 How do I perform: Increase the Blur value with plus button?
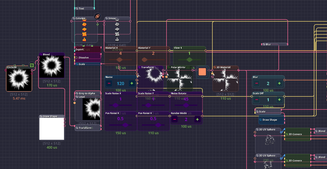(279, 83)
